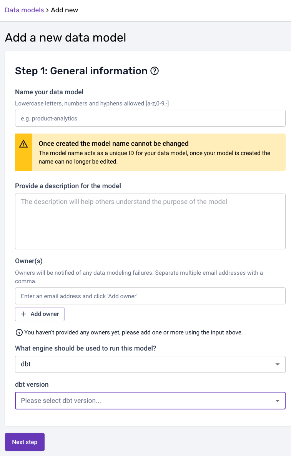
Task: Click the 'Owner(s)' field label
Action: [28, 261]
